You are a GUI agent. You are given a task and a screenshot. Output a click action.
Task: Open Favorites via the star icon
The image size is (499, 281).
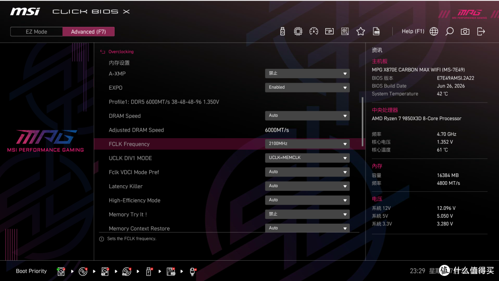(x=360, y=31)
